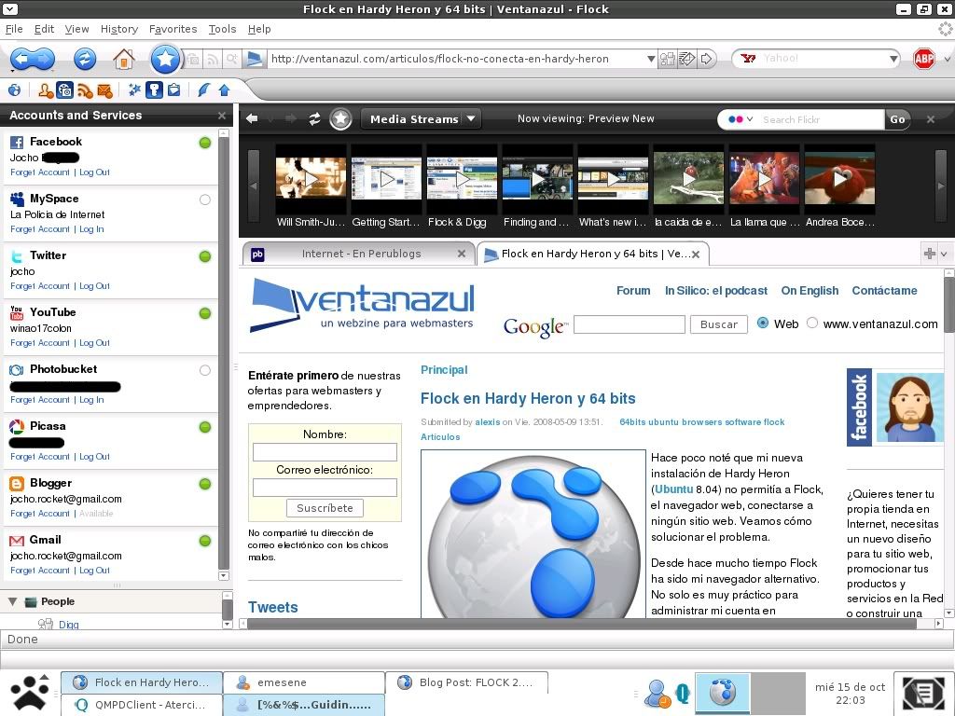Open People sidebar icon in Flock toolbar

45,90
